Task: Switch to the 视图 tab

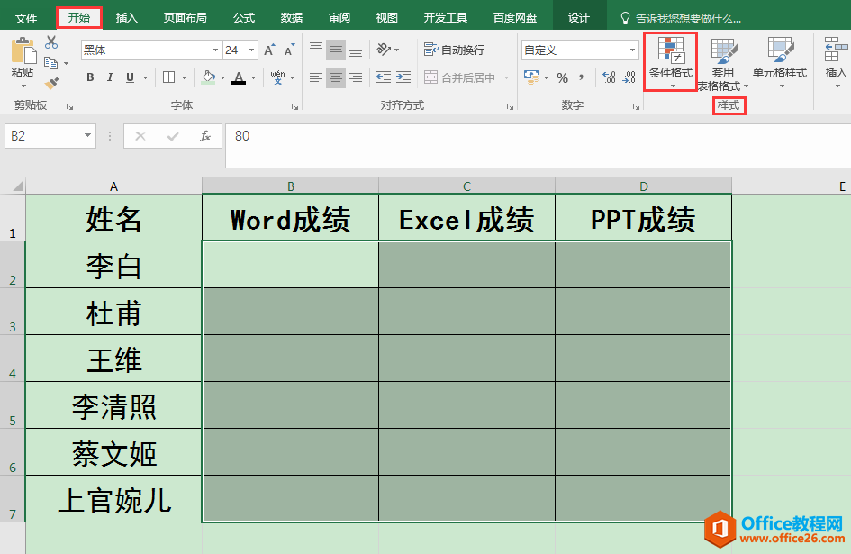Action: click(x=387, y=18)
